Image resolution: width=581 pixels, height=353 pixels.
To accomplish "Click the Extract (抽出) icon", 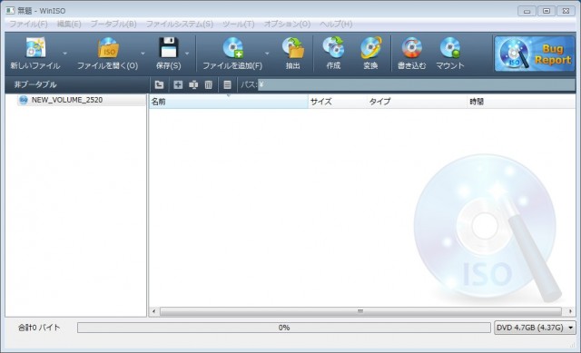I will click(293, 48).
